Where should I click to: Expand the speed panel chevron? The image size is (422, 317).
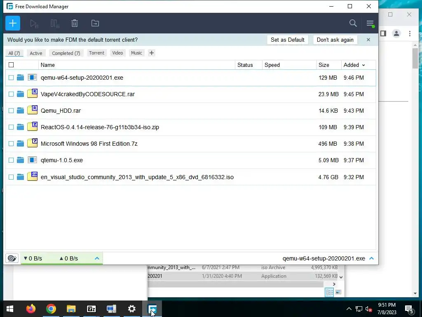[97, 258]
